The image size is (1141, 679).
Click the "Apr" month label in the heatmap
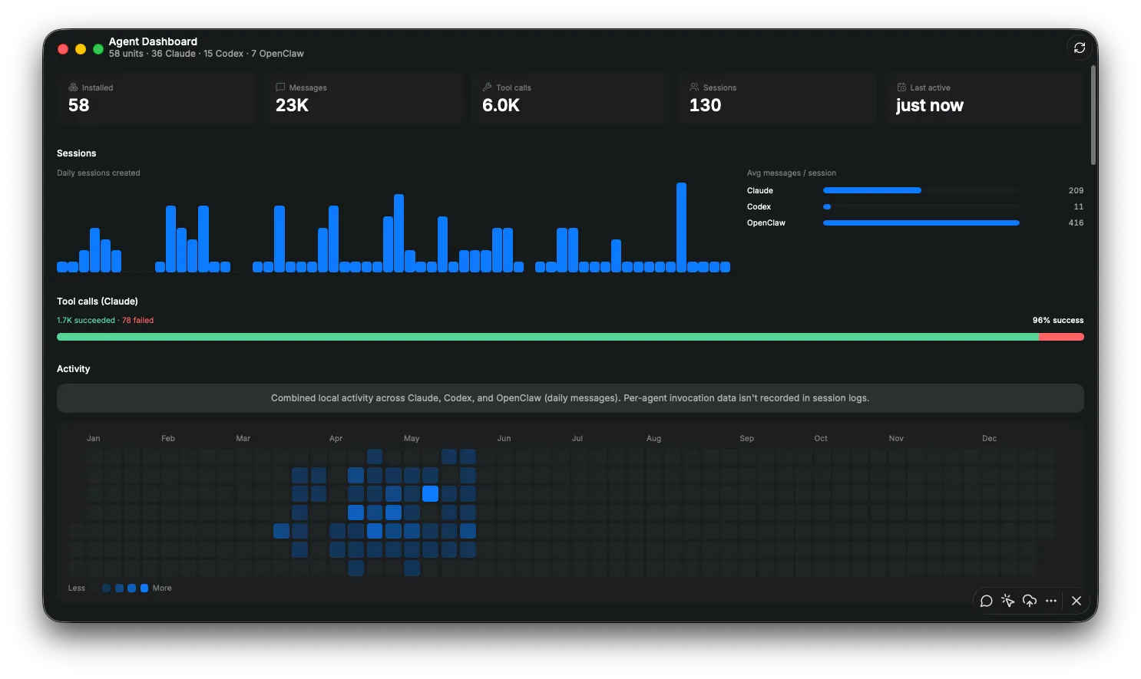(x=336, y=439)
